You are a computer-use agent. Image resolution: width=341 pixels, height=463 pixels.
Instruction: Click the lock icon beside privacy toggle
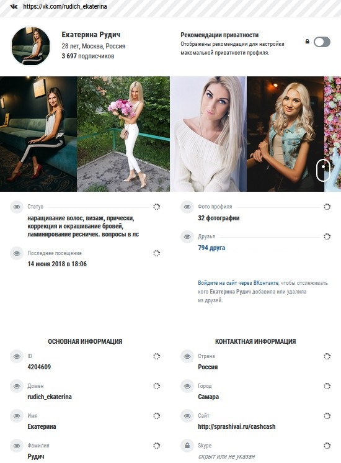[x=308, y=42]
